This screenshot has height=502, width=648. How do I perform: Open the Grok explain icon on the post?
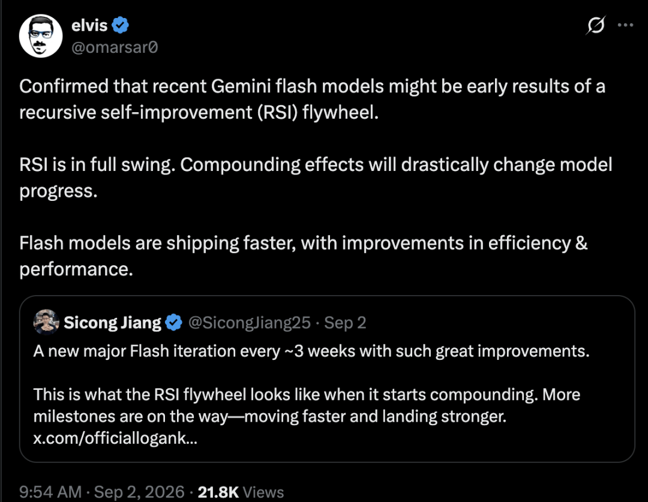[x=596, y=26]
